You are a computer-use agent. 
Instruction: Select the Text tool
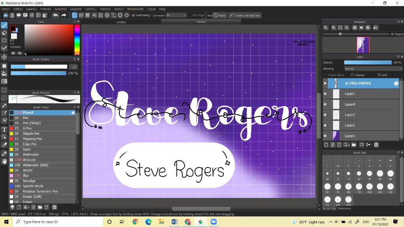click(x=4, y=129)
